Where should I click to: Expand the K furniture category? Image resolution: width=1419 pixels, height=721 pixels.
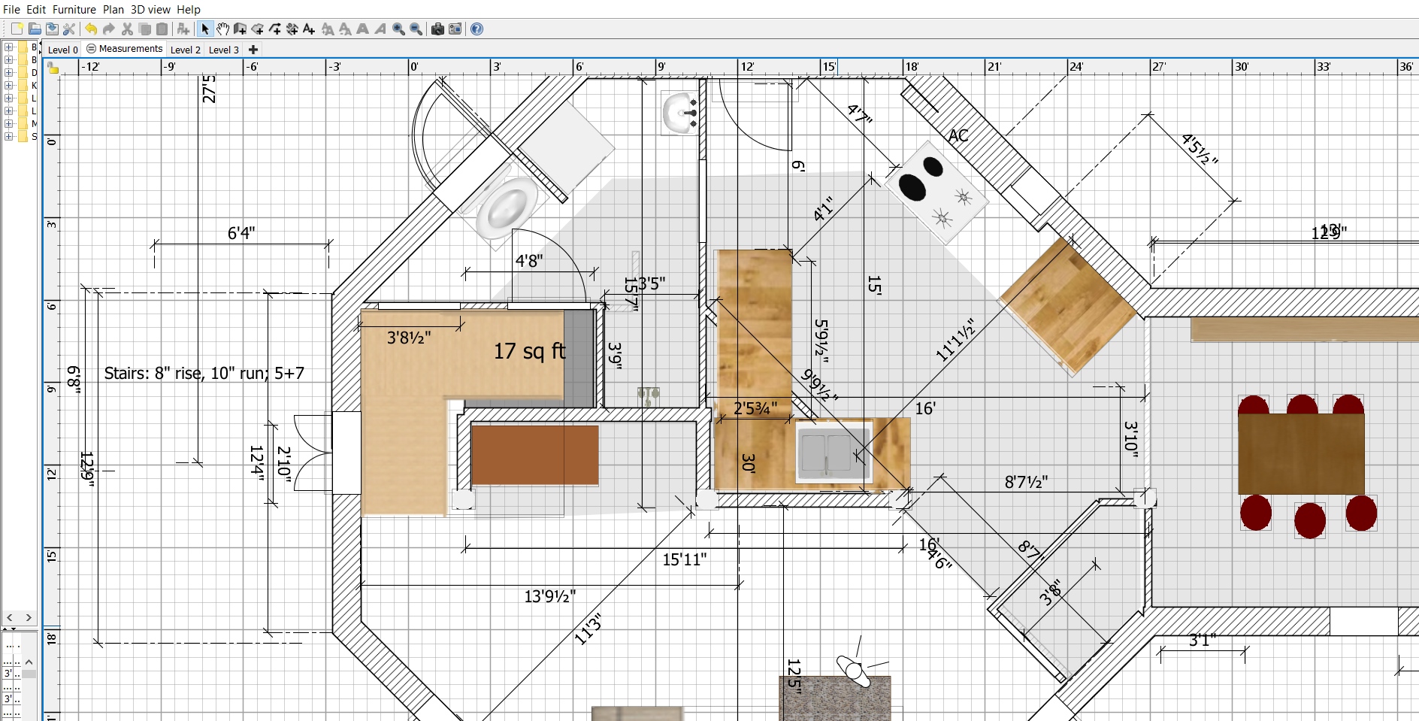[x=9, y=86]
